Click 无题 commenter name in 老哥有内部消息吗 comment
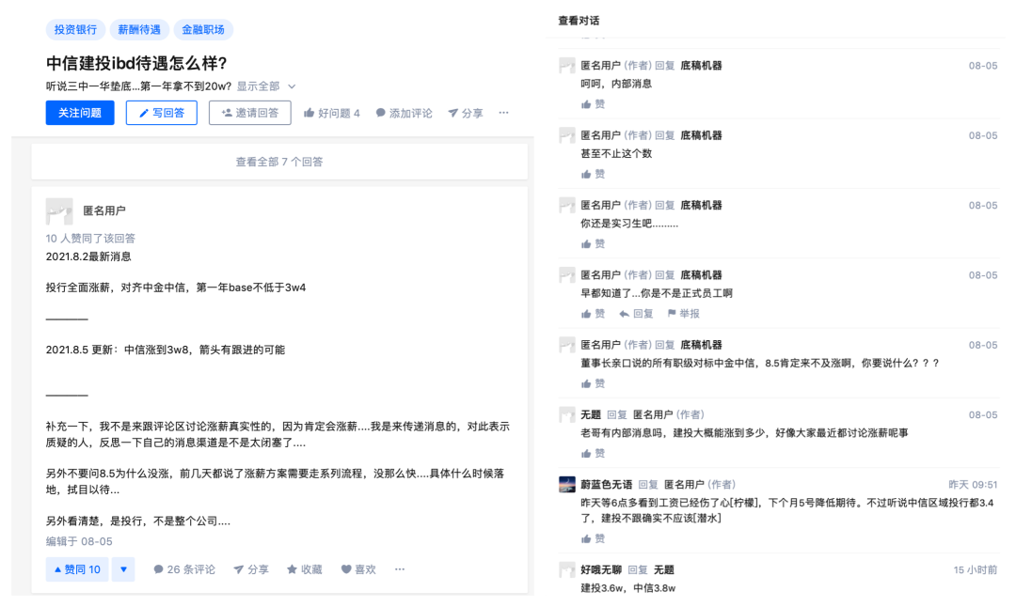The width and height of the screenshot is (1016, 607). [x=591, y=414]
